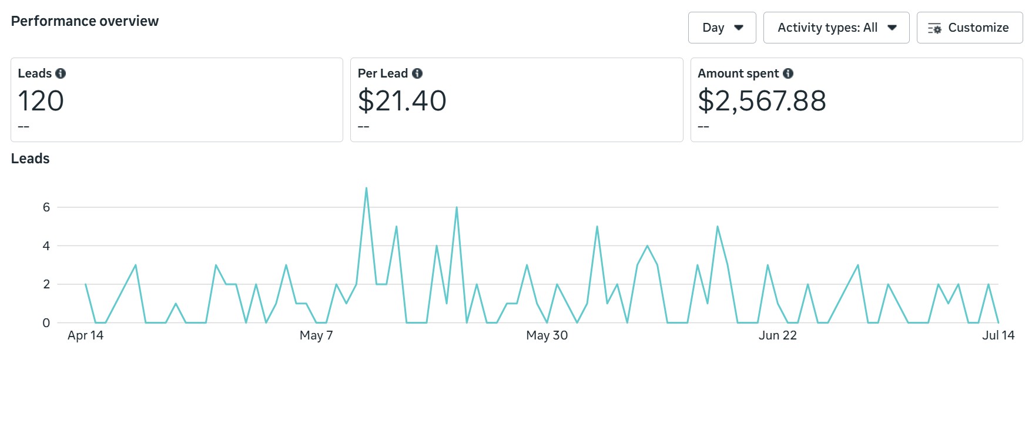Click the Performance overview heading

(x=85, y=21)
